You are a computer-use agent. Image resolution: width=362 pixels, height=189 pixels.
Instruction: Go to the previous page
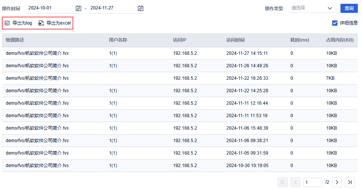[295, 182]
